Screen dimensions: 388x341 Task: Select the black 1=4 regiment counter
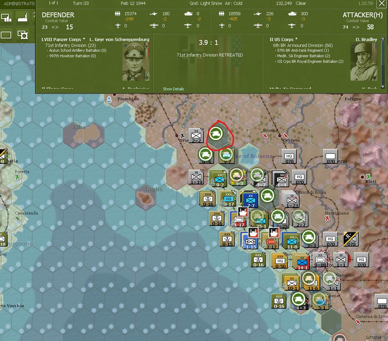[281, 180]
